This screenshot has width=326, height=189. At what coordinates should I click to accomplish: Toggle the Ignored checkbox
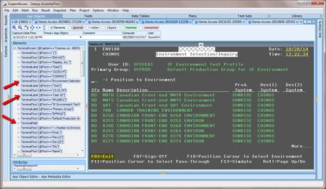point(69,28)
